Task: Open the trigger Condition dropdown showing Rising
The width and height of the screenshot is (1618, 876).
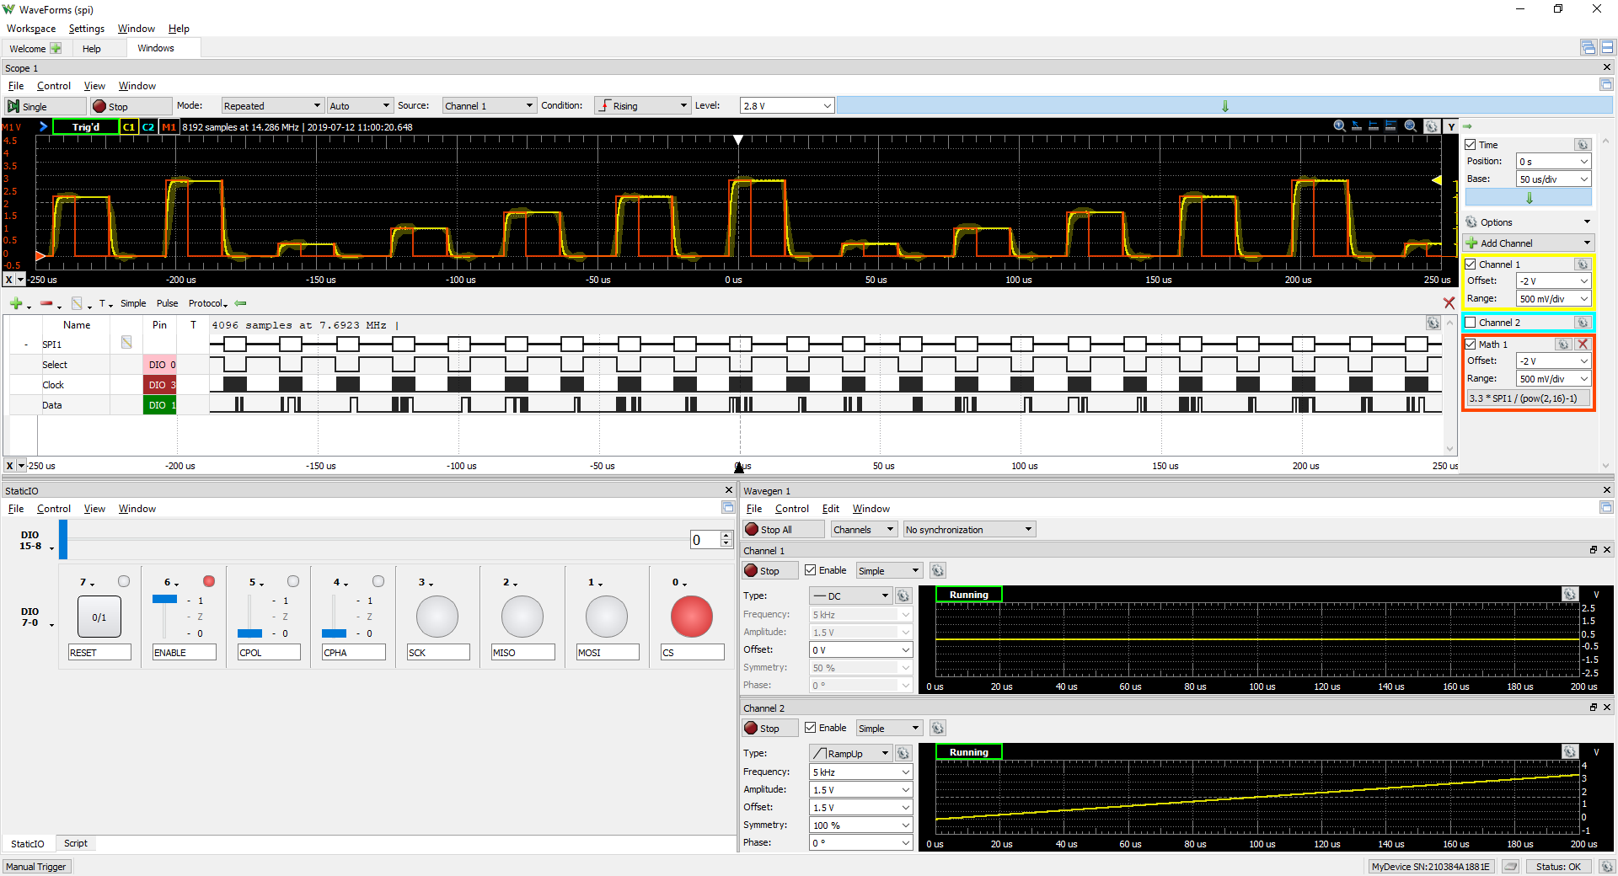Action: tap(642, 106)
